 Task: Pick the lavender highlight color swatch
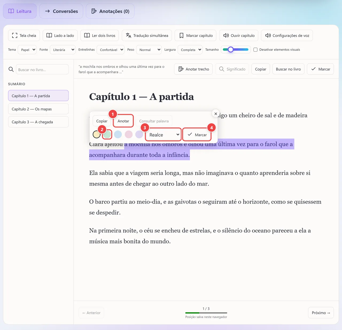139,134
